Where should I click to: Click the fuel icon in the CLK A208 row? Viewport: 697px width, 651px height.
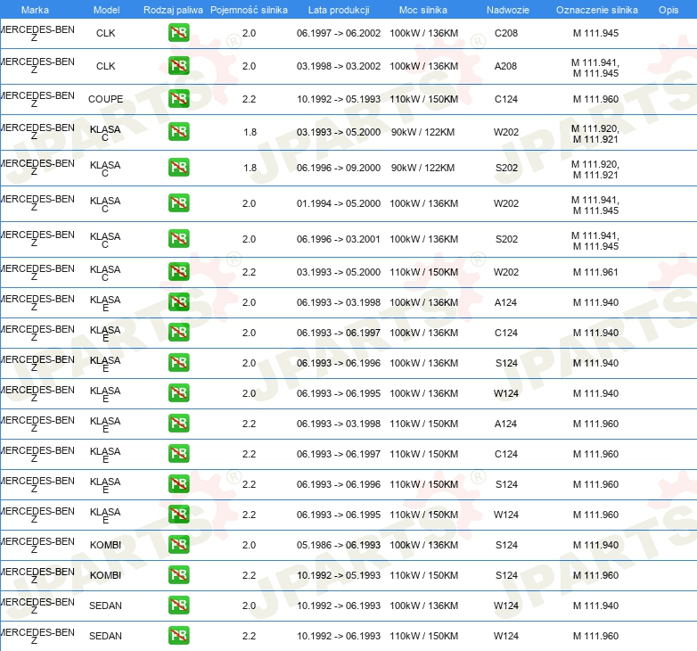coord(178,66)
